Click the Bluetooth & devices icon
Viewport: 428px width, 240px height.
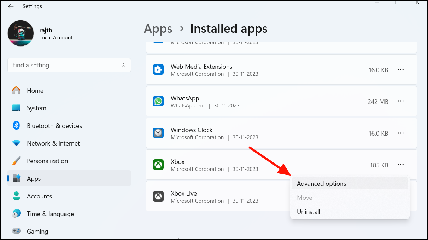pyautogui.click(x=16, y=125)
